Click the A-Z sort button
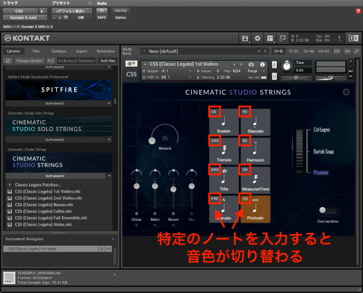The image size is (363, 293). pos(51,61)
